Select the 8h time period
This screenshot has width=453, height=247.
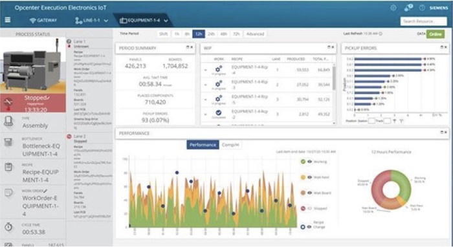point(187,34)
